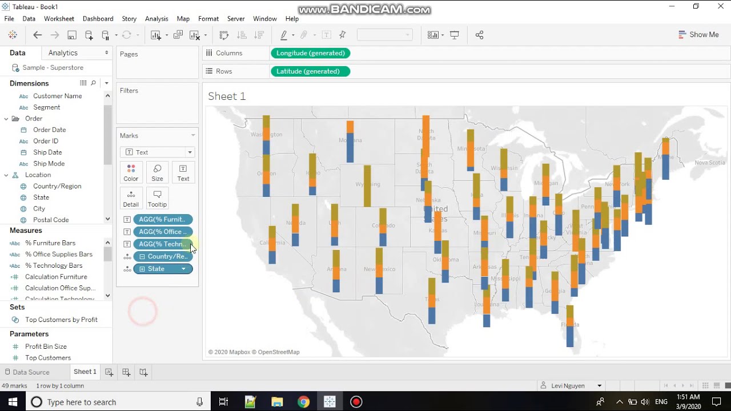Screen dimensions: 731x411
Task: Select AGG(% Office) text pill
Action: 163,232
